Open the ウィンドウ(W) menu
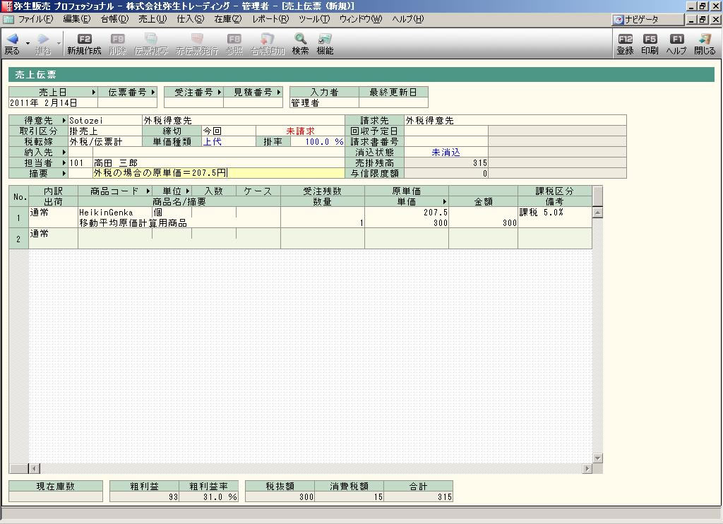 pyautogui.click(x=361, y=19)
